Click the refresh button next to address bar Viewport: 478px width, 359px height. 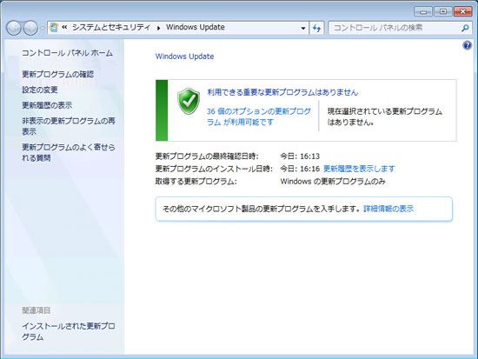pyautogui.click(x=316, y=28)
